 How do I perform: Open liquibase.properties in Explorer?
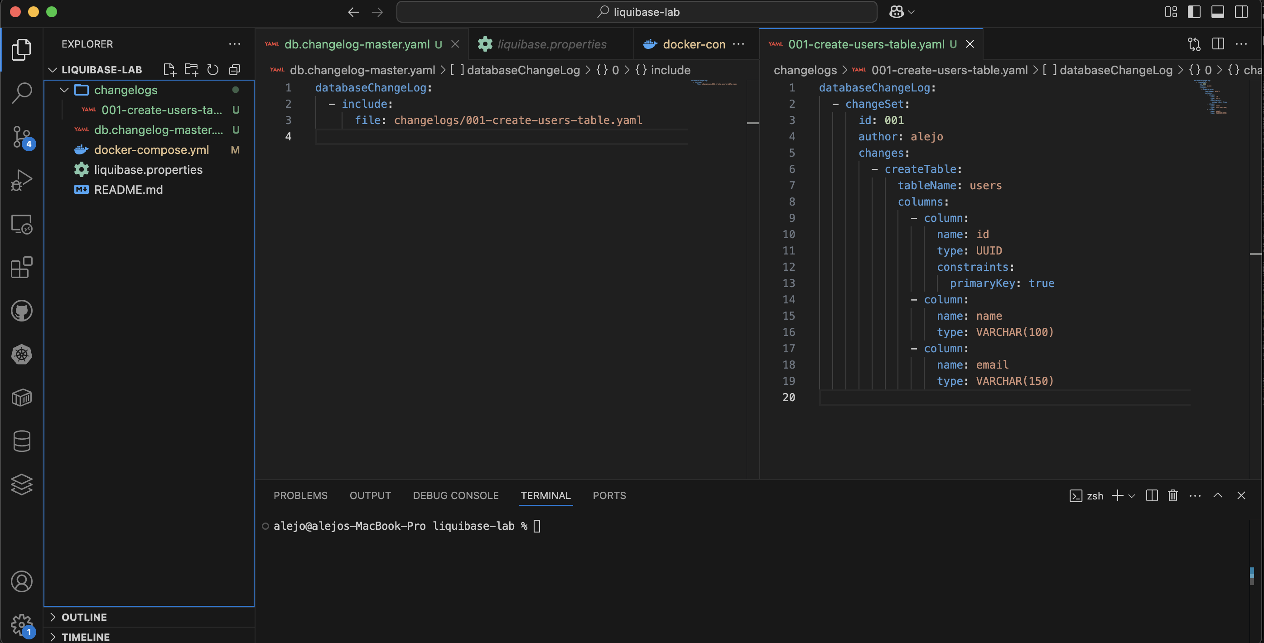(149, 170)
